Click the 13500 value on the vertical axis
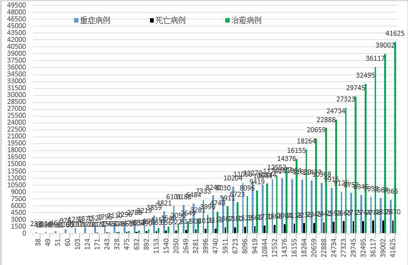The height and width of the screenshot is (265, 408). (17, 171)
